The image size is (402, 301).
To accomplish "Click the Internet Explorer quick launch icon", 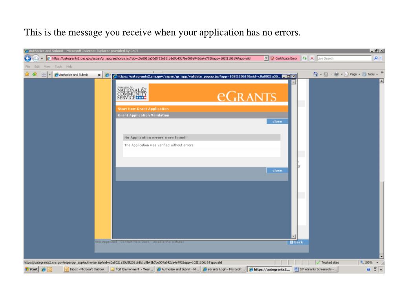I will pos(44,269).
